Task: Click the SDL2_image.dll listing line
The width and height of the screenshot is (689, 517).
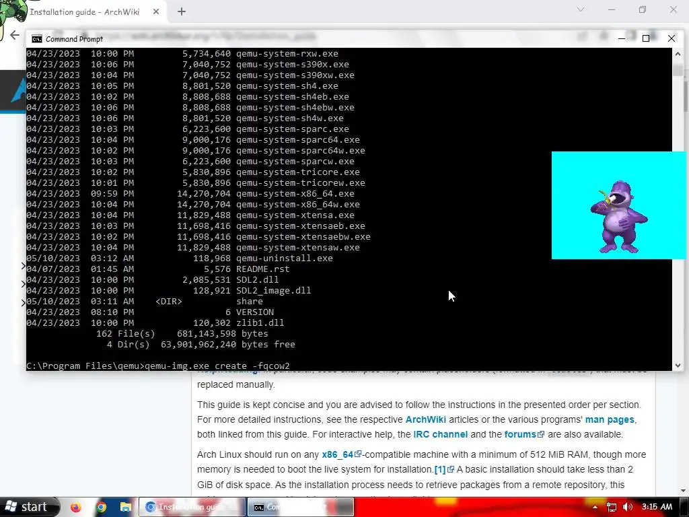Action: pos(169,291)
